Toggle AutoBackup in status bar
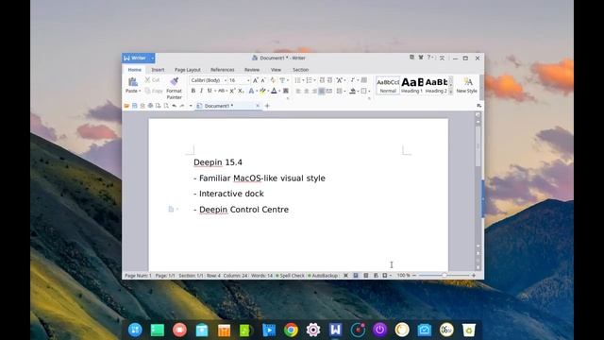This screenshot has height=340, width=604. 323,276
